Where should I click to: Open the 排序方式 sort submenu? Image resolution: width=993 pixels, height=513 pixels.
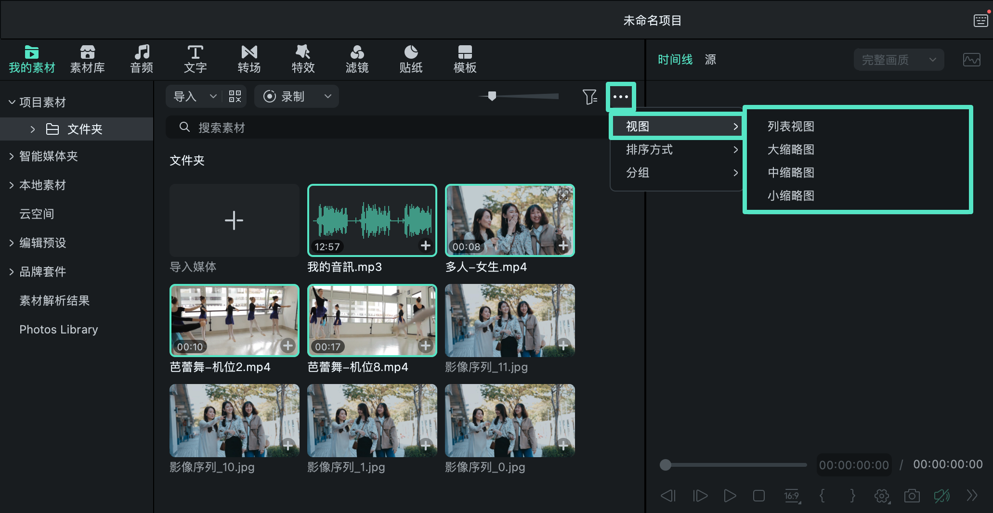click(x=677, y=149)
